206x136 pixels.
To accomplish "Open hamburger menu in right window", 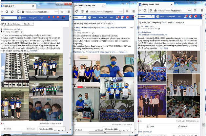I will 202,10.
